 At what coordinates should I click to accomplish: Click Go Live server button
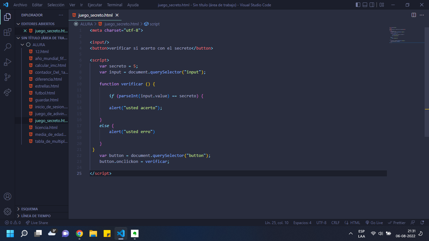[x=374, y=223]
